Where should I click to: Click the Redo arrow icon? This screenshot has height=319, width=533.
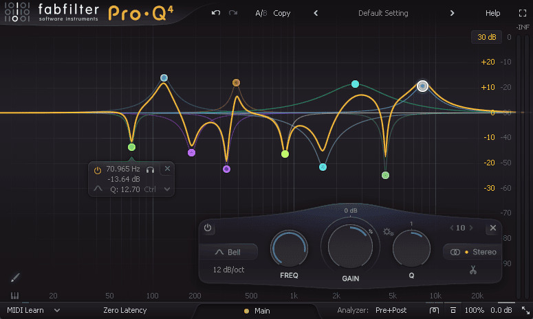[233, 13]
